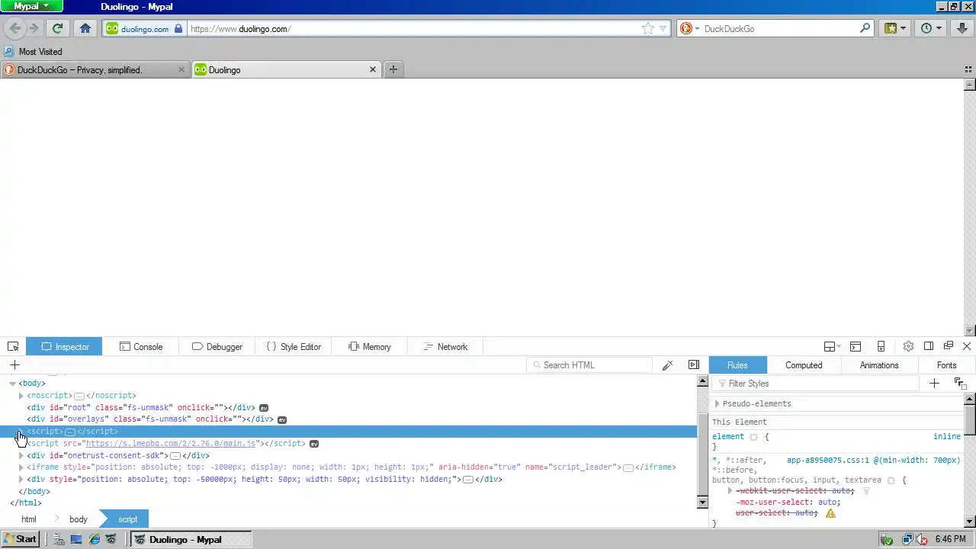Click the filter icon beside -webkit-user-select
The width and height of the screenshot is (976, 549).
tap(866, 491)
